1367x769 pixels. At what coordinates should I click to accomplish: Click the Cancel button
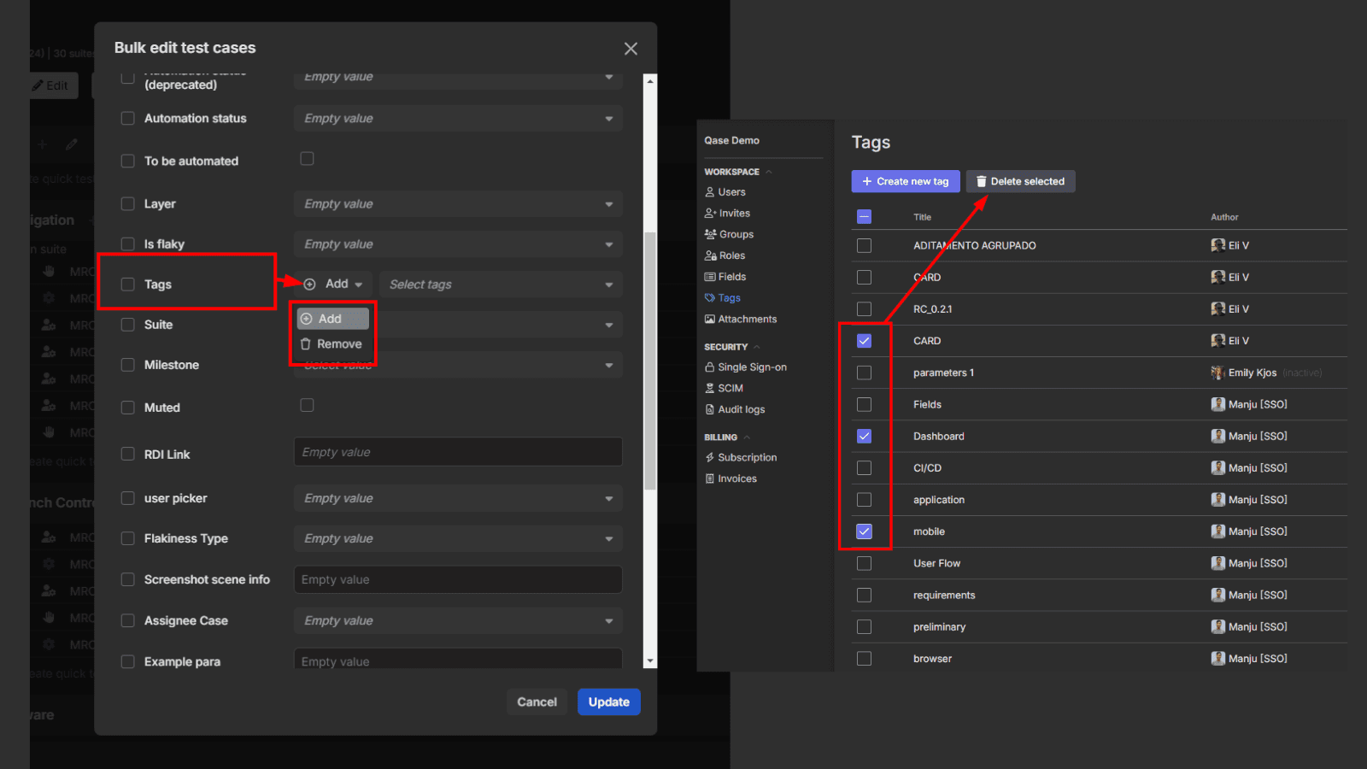pyautogui.click(x=537, y=702)
